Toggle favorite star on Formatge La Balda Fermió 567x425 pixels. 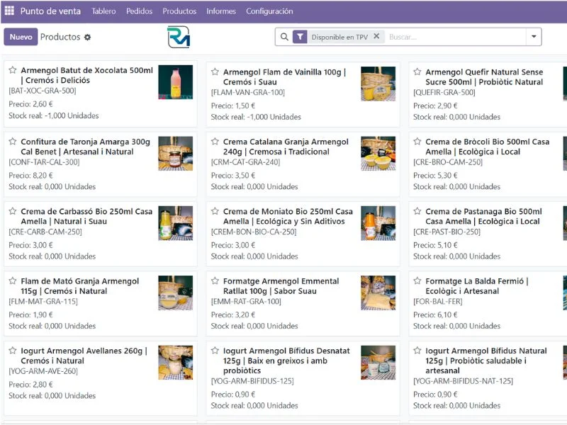coord(417,281)
